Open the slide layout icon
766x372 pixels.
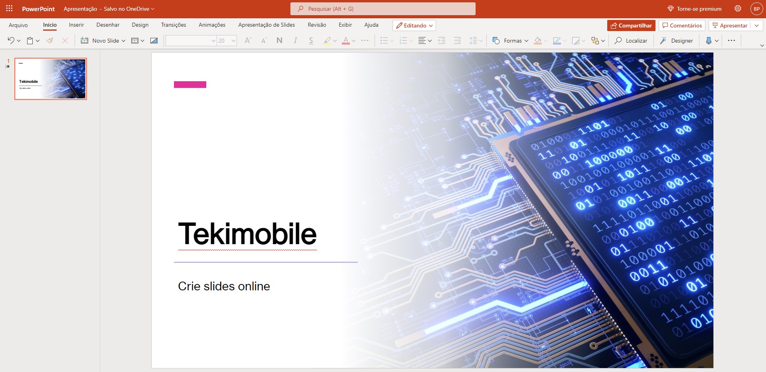135,40
